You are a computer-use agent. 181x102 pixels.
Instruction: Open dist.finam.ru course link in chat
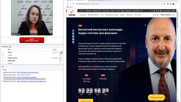click(x=28, y=73)
